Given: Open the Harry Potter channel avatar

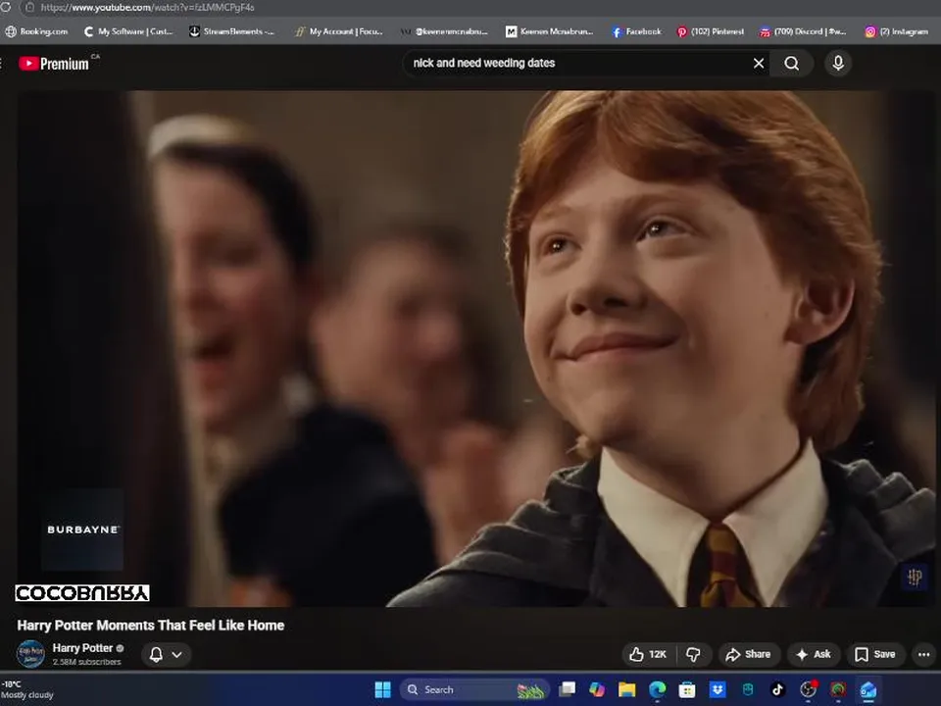Looking at the screenshot, I should tap(30, 654).
